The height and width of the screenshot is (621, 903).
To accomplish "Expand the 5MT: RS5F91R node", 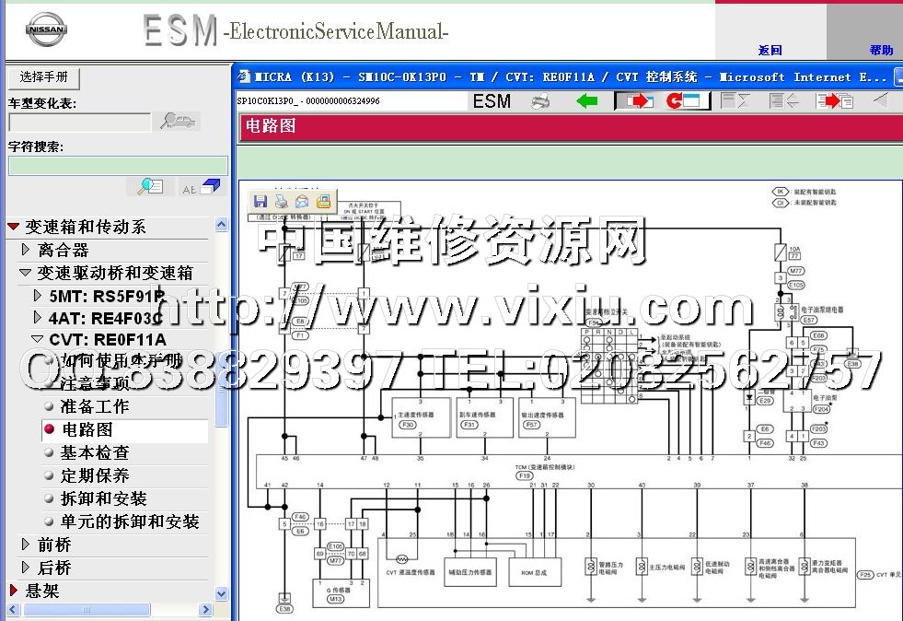I will click(x=38, y=295).
